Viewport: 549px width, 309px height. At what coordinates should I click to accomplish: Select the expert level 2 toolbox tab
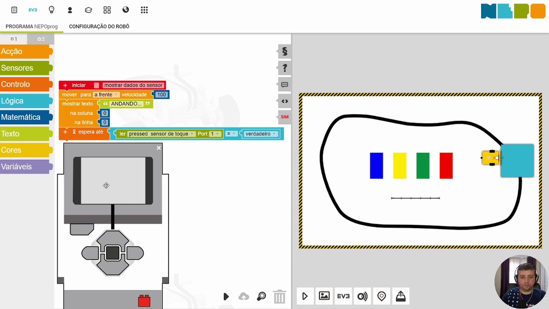pyautogui.click(x=41, y=39)
